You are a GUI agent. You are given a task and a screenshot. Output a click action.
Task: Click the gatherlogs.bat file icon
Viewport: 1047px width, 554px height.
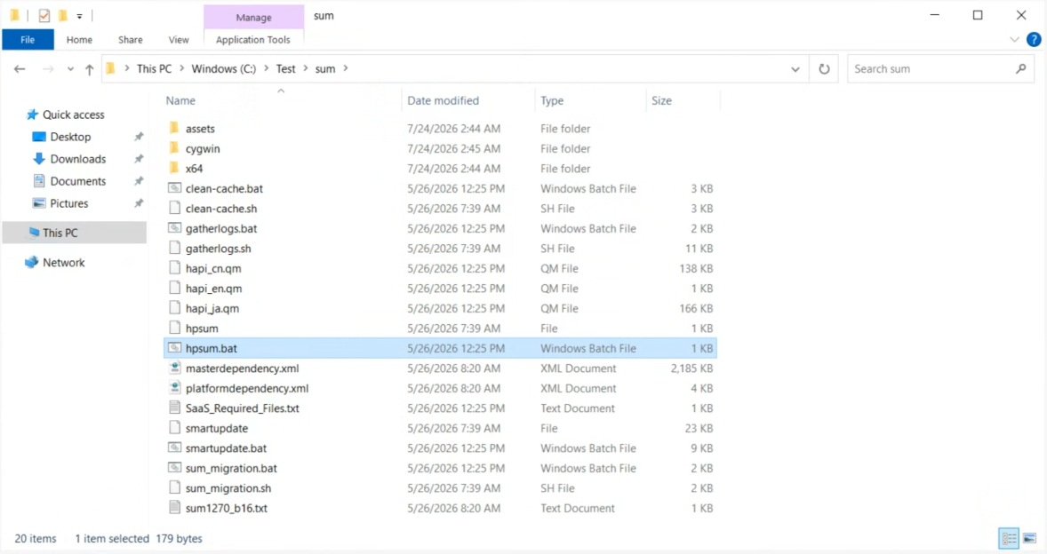(174, 228)
